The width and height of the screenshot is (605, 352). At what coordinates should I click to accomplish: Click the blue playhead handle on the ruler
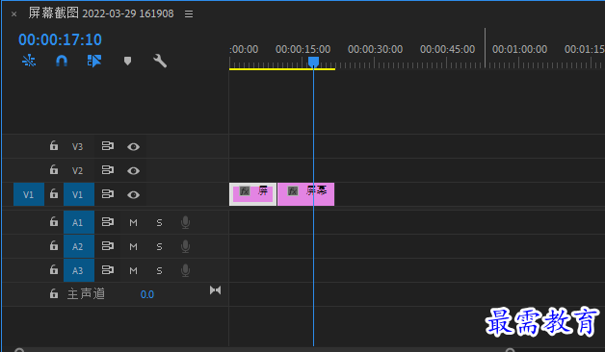point(313,62)
